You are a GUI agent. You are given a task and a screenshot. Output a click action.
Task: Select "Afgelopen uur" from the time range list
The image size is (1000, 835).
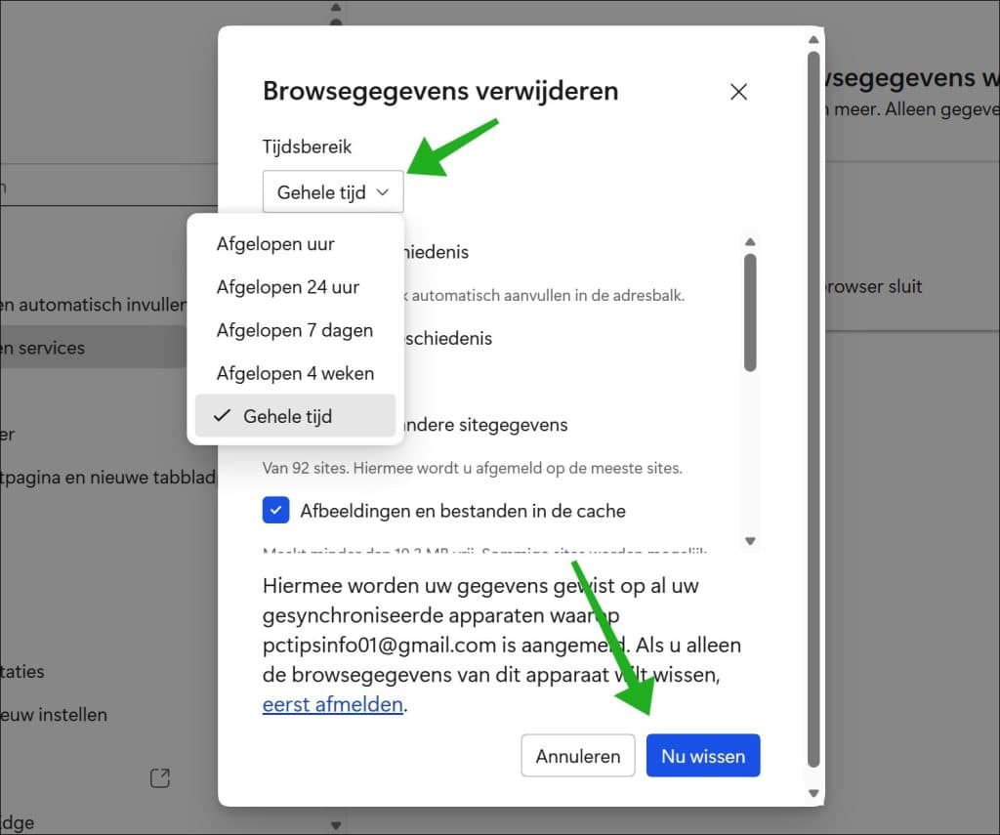click(274, 243)
